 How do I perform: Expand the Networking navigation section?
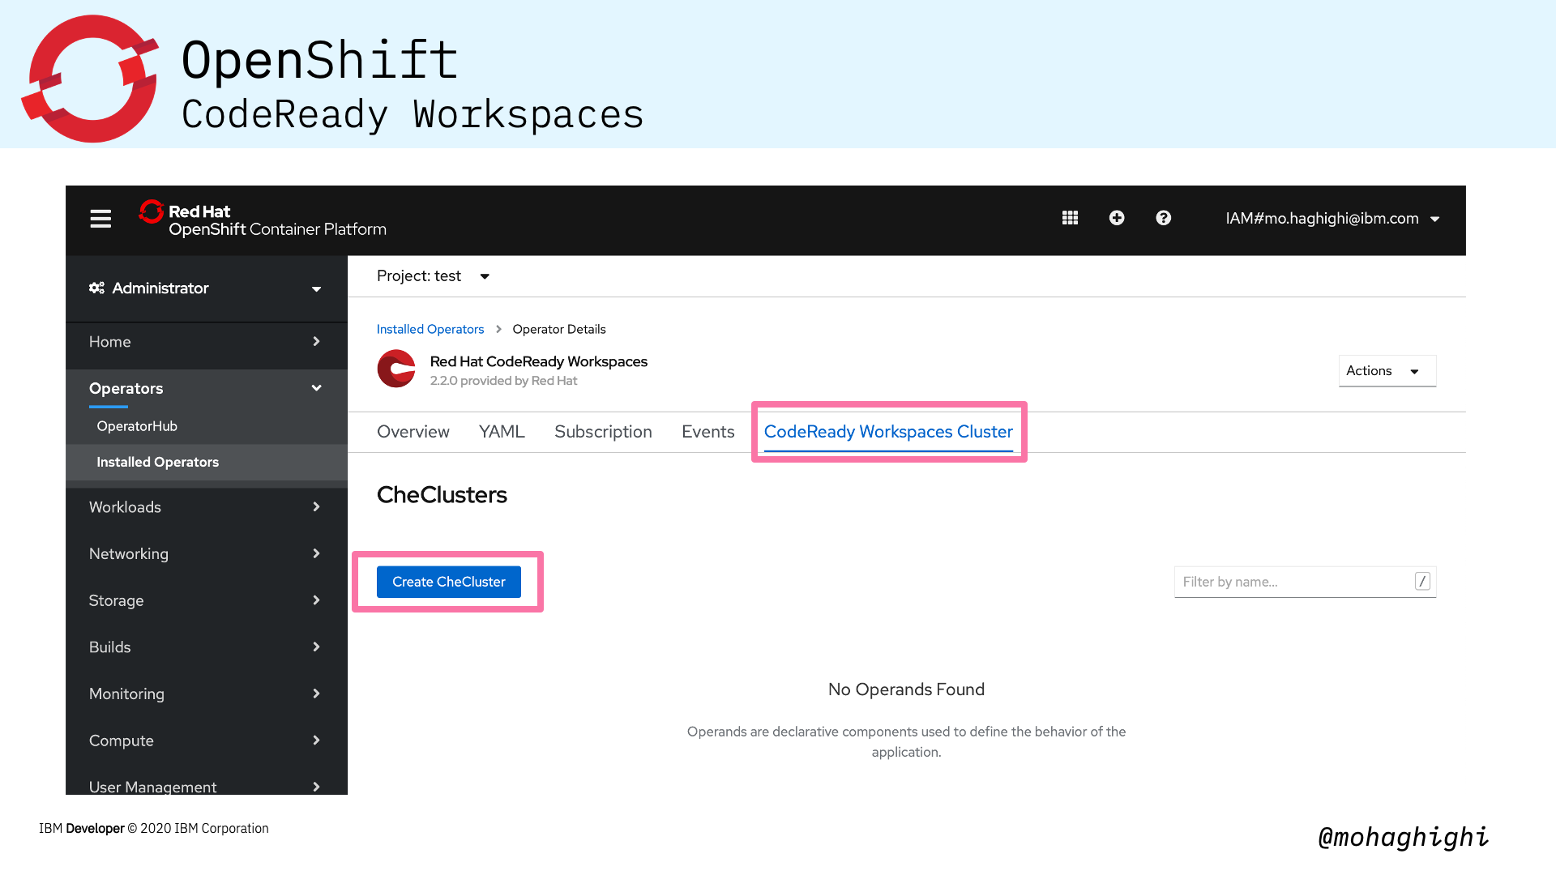[206, 554]
